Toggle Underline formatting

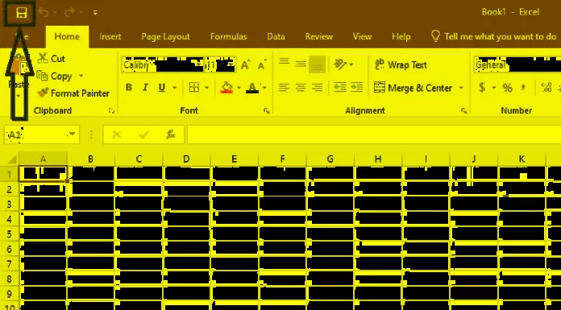[x=162, y=88]
